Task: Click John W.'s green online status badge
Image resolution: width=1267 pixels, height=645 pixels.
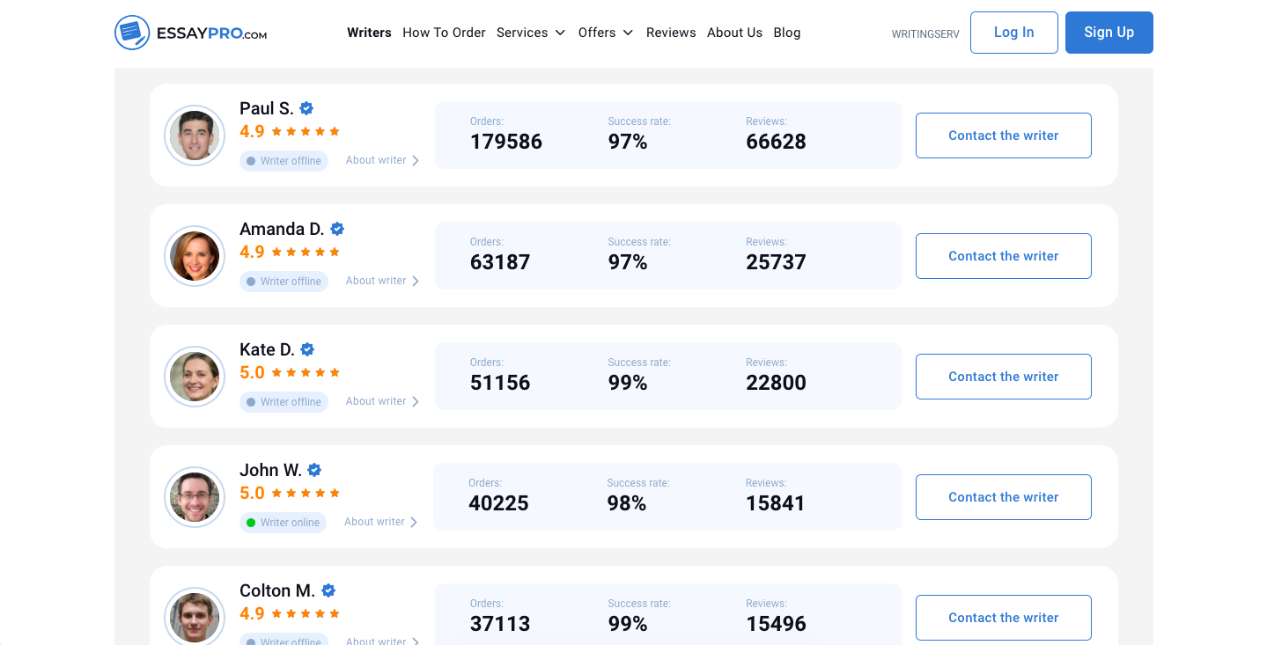Action: (x=283, y=523)
